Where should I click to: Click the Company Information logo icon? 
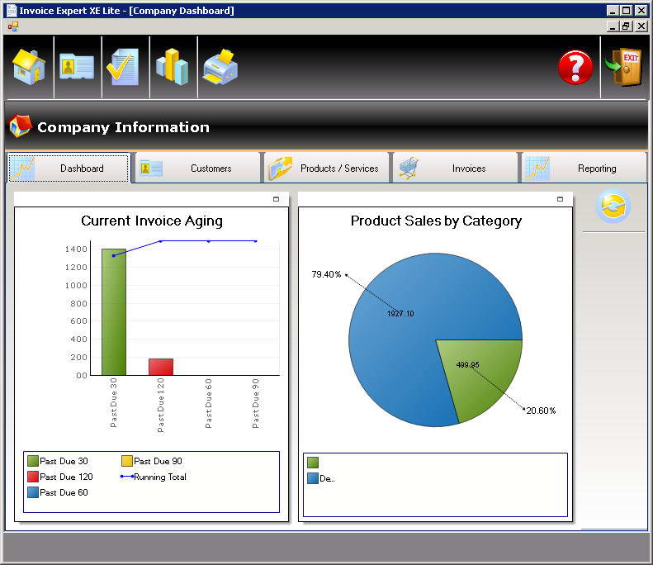[20, 126]
